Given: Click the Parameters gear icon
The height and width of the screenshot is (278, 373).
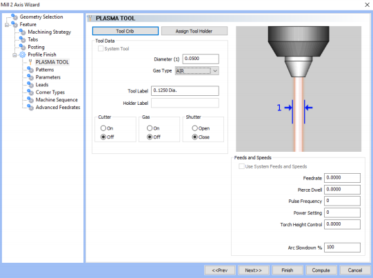Looking at the screenshot, I should point(30,77).
